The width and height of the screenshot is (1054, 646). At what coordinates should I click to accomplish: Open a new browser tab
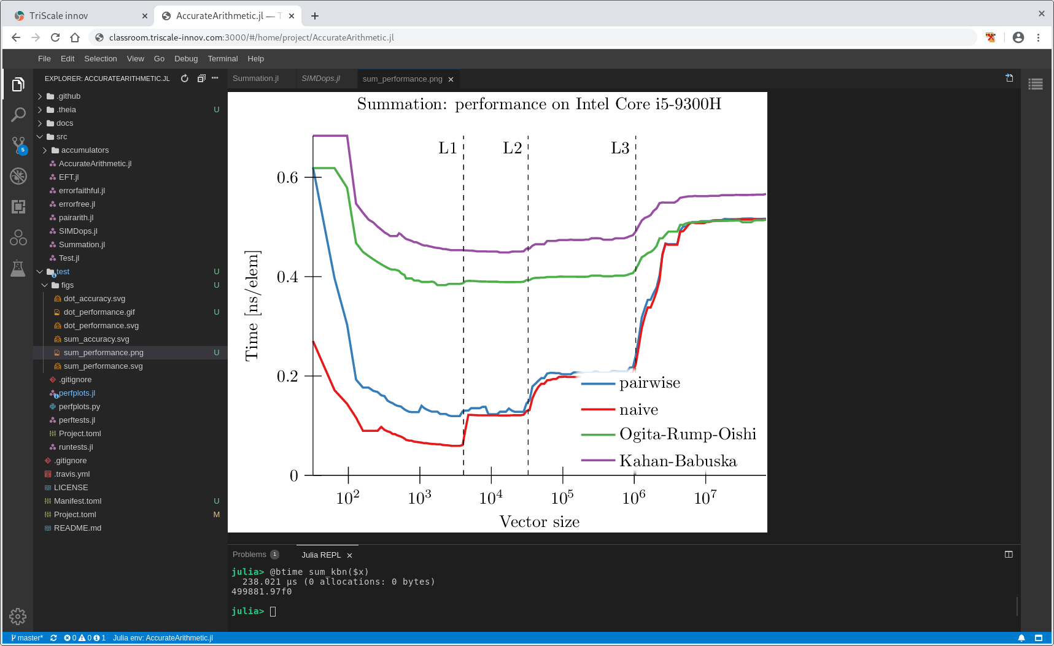point(315,16)
